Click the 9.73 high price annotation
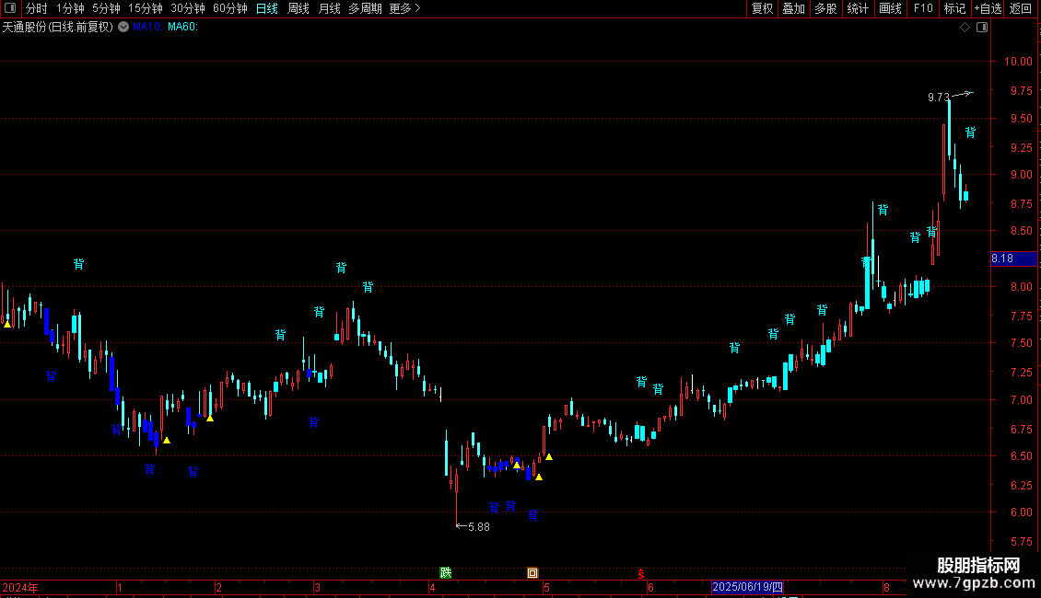 click(x=939, y=98)
